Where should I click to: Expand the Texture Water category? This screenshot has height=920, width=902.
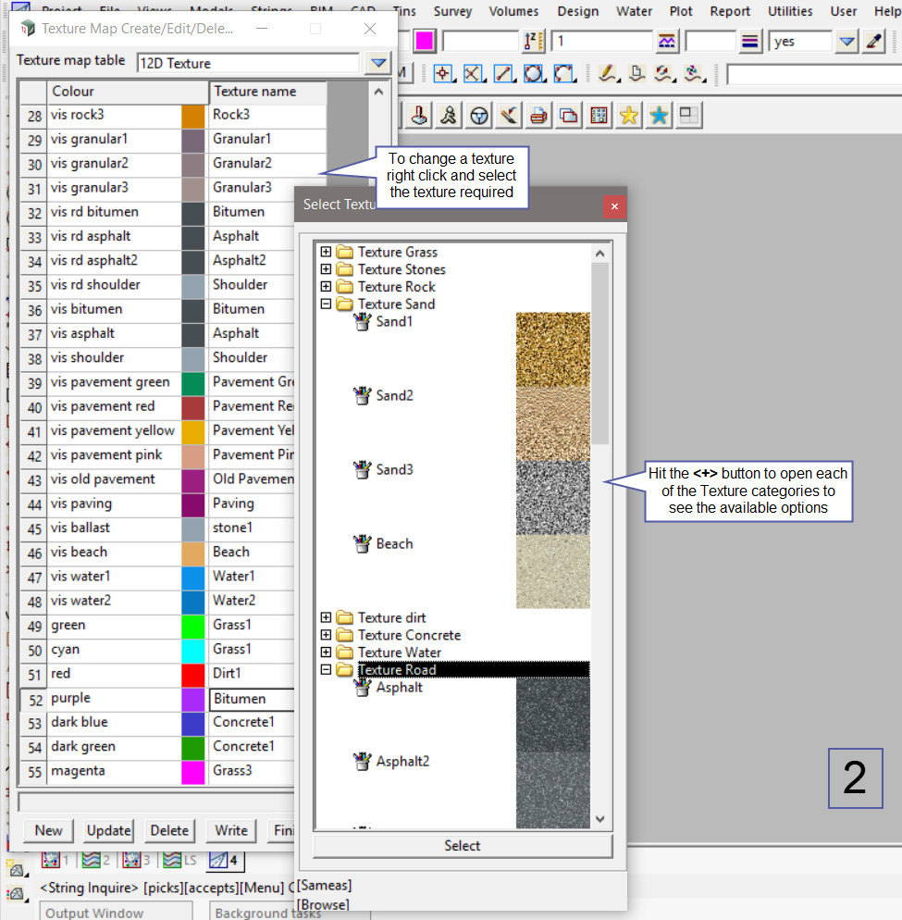(326, 653)
